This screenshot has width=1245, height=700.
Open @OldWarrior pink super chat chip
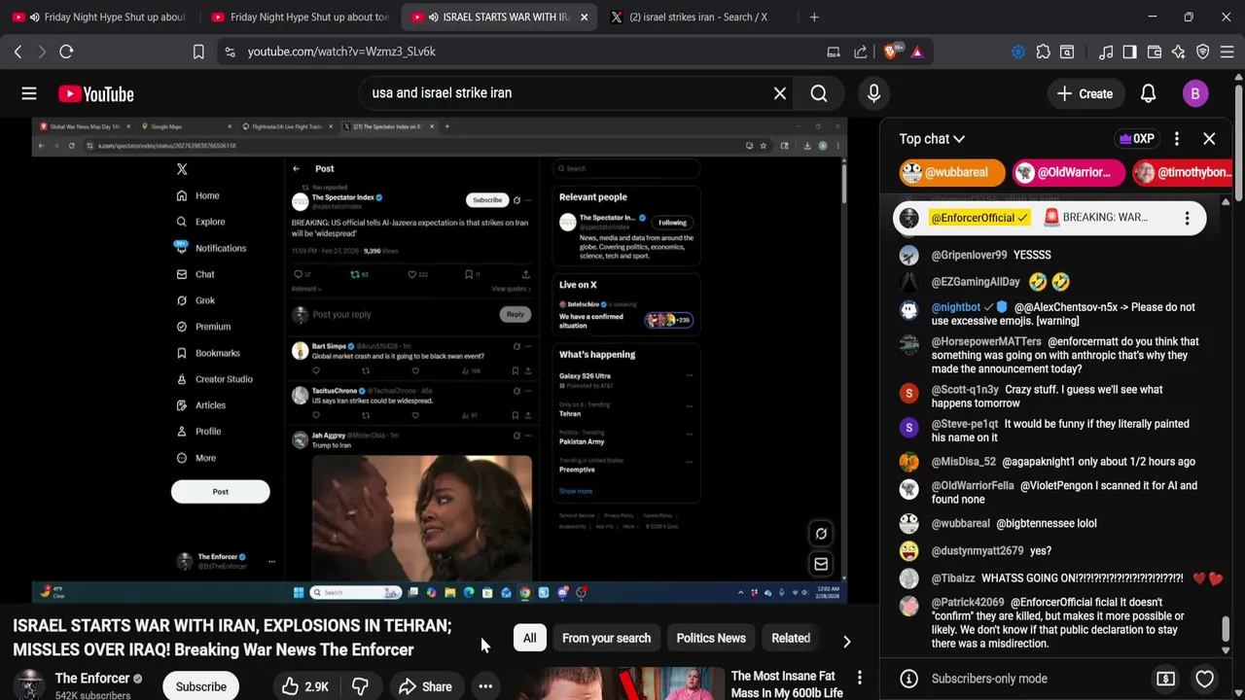1068,173
